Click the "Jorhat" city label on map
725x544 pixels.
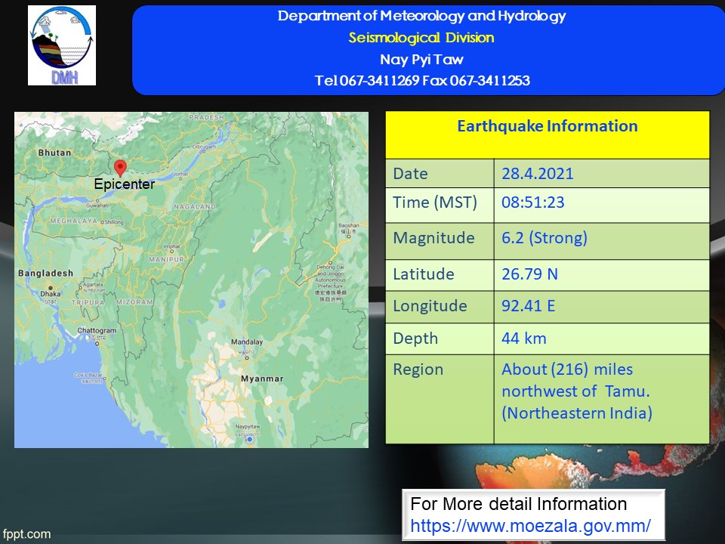pos(180,175)
